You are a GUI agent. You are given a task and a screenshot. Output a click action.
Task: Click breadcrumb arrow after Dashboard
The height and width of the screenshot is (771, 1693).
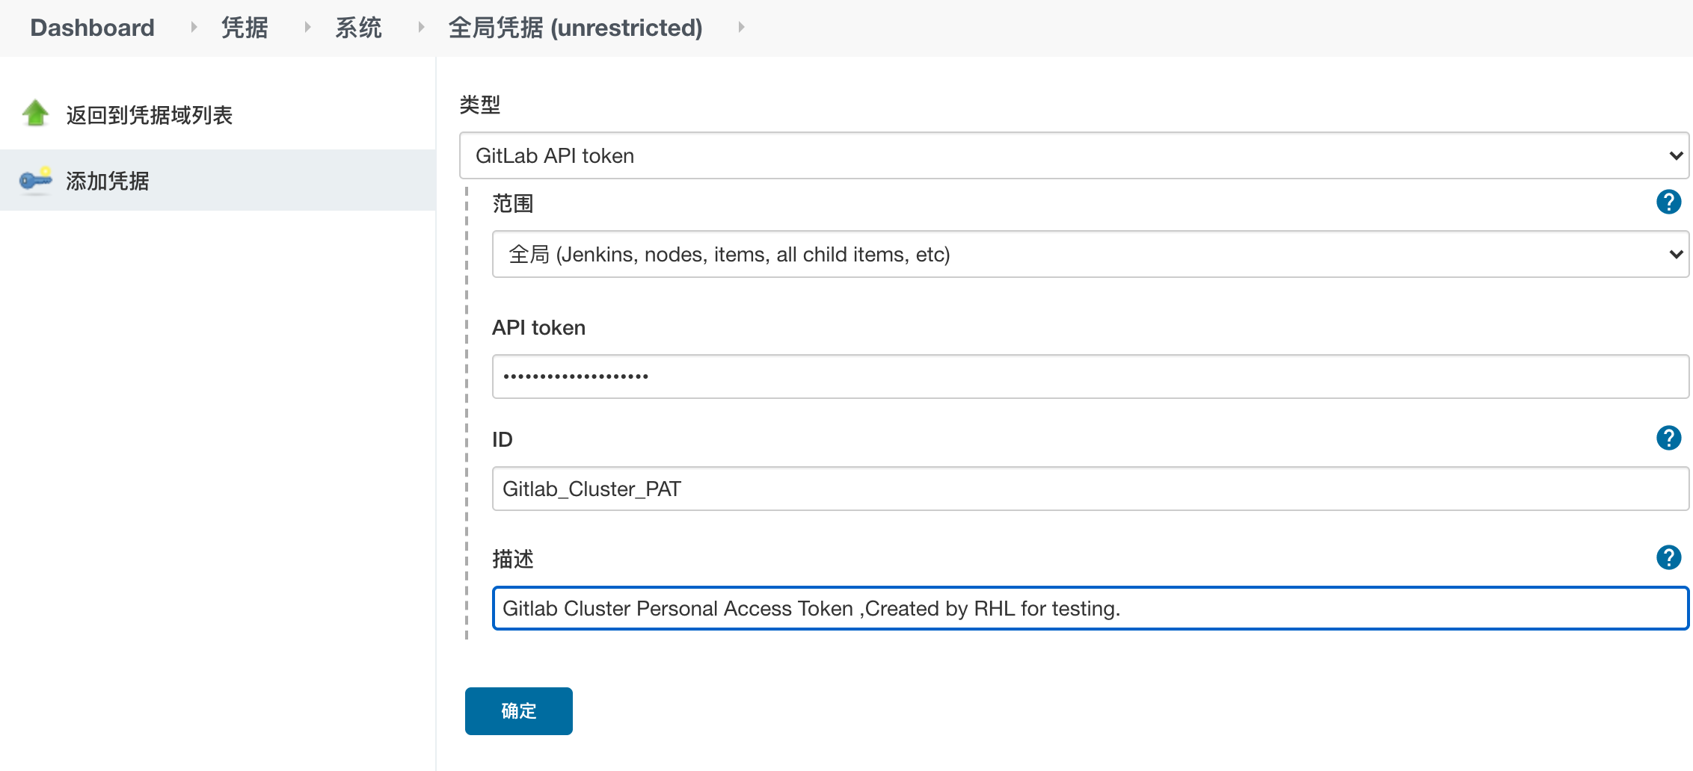click(194, 28)
